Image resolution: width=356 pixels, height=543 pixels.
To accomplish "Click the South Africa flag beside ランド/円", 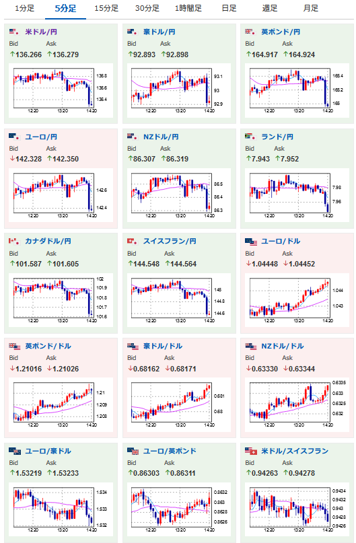I will [x=250, y=137].
